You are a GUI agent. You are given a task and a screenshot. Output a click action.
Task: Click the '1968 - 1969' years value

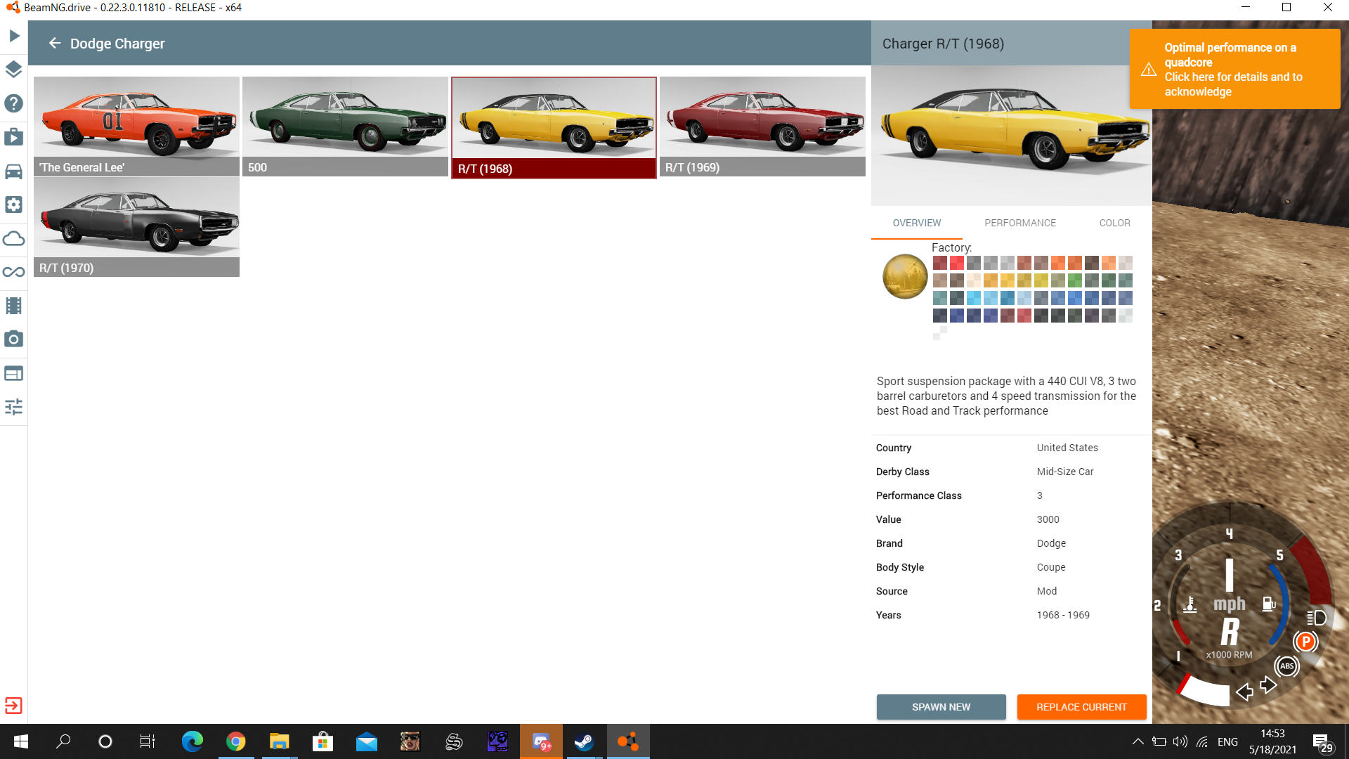click(x=1063, y=615)
